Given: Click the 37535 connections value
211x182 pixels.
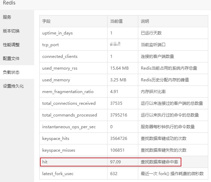Looking at the screenshot, I should (116, 103).
